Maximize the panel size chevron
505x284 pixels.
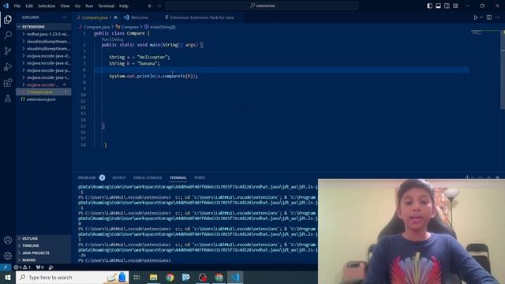[489, 177]
